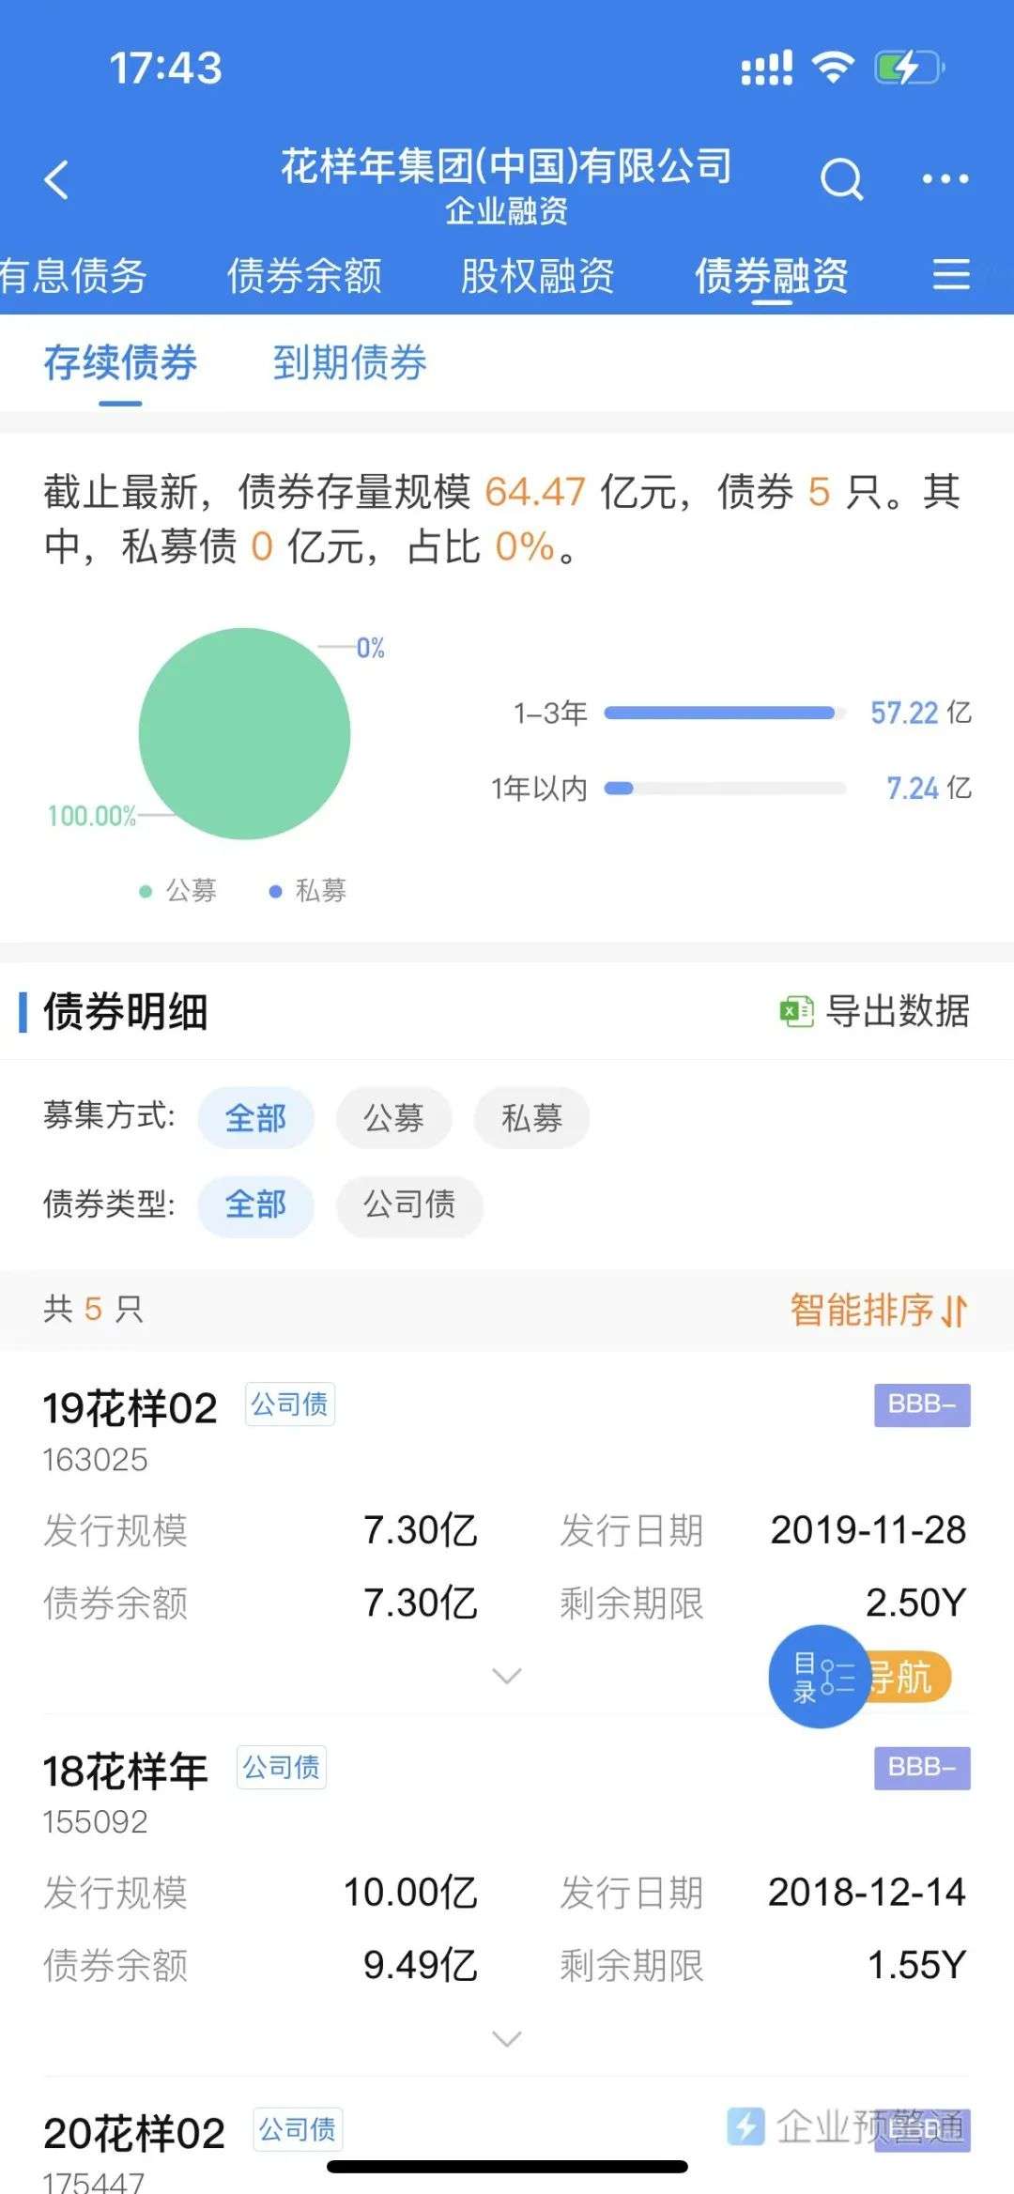
Task: Expand details of bond 18花样年
Action: coord(507,2038)
